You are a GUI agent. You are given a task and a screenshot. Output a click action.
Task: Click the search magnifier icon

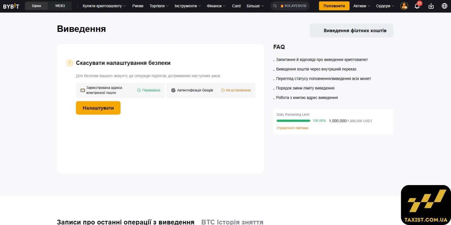275,6
